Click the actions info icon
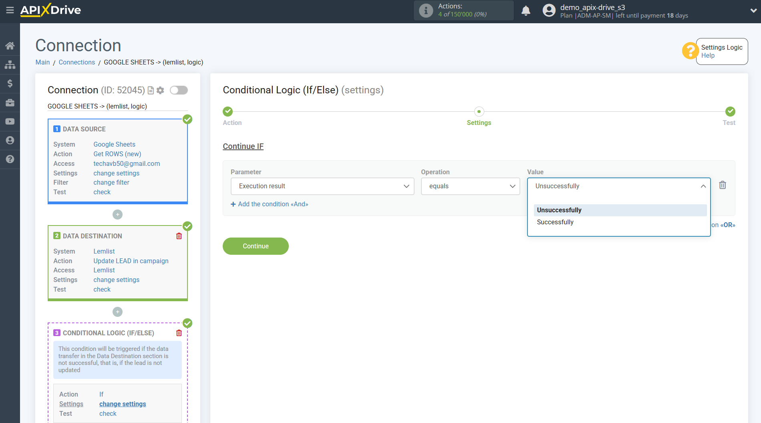Image resolution: width=761 pixels, height=423 pixels. click(x=426, y=10)
